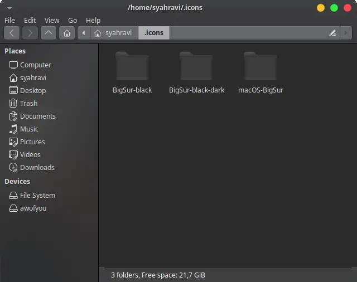Open the View menu
The image size is (357, 282).
click(52, 21)
